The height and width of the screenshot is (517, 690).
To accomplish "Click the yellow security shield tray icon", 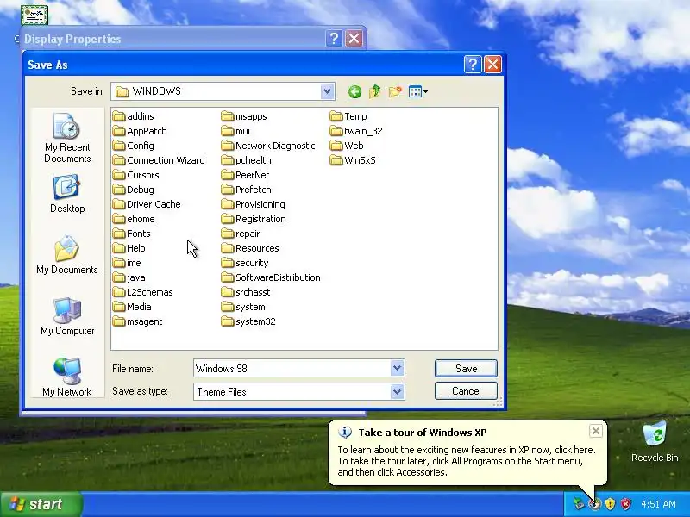I will [x=610, y=504].
